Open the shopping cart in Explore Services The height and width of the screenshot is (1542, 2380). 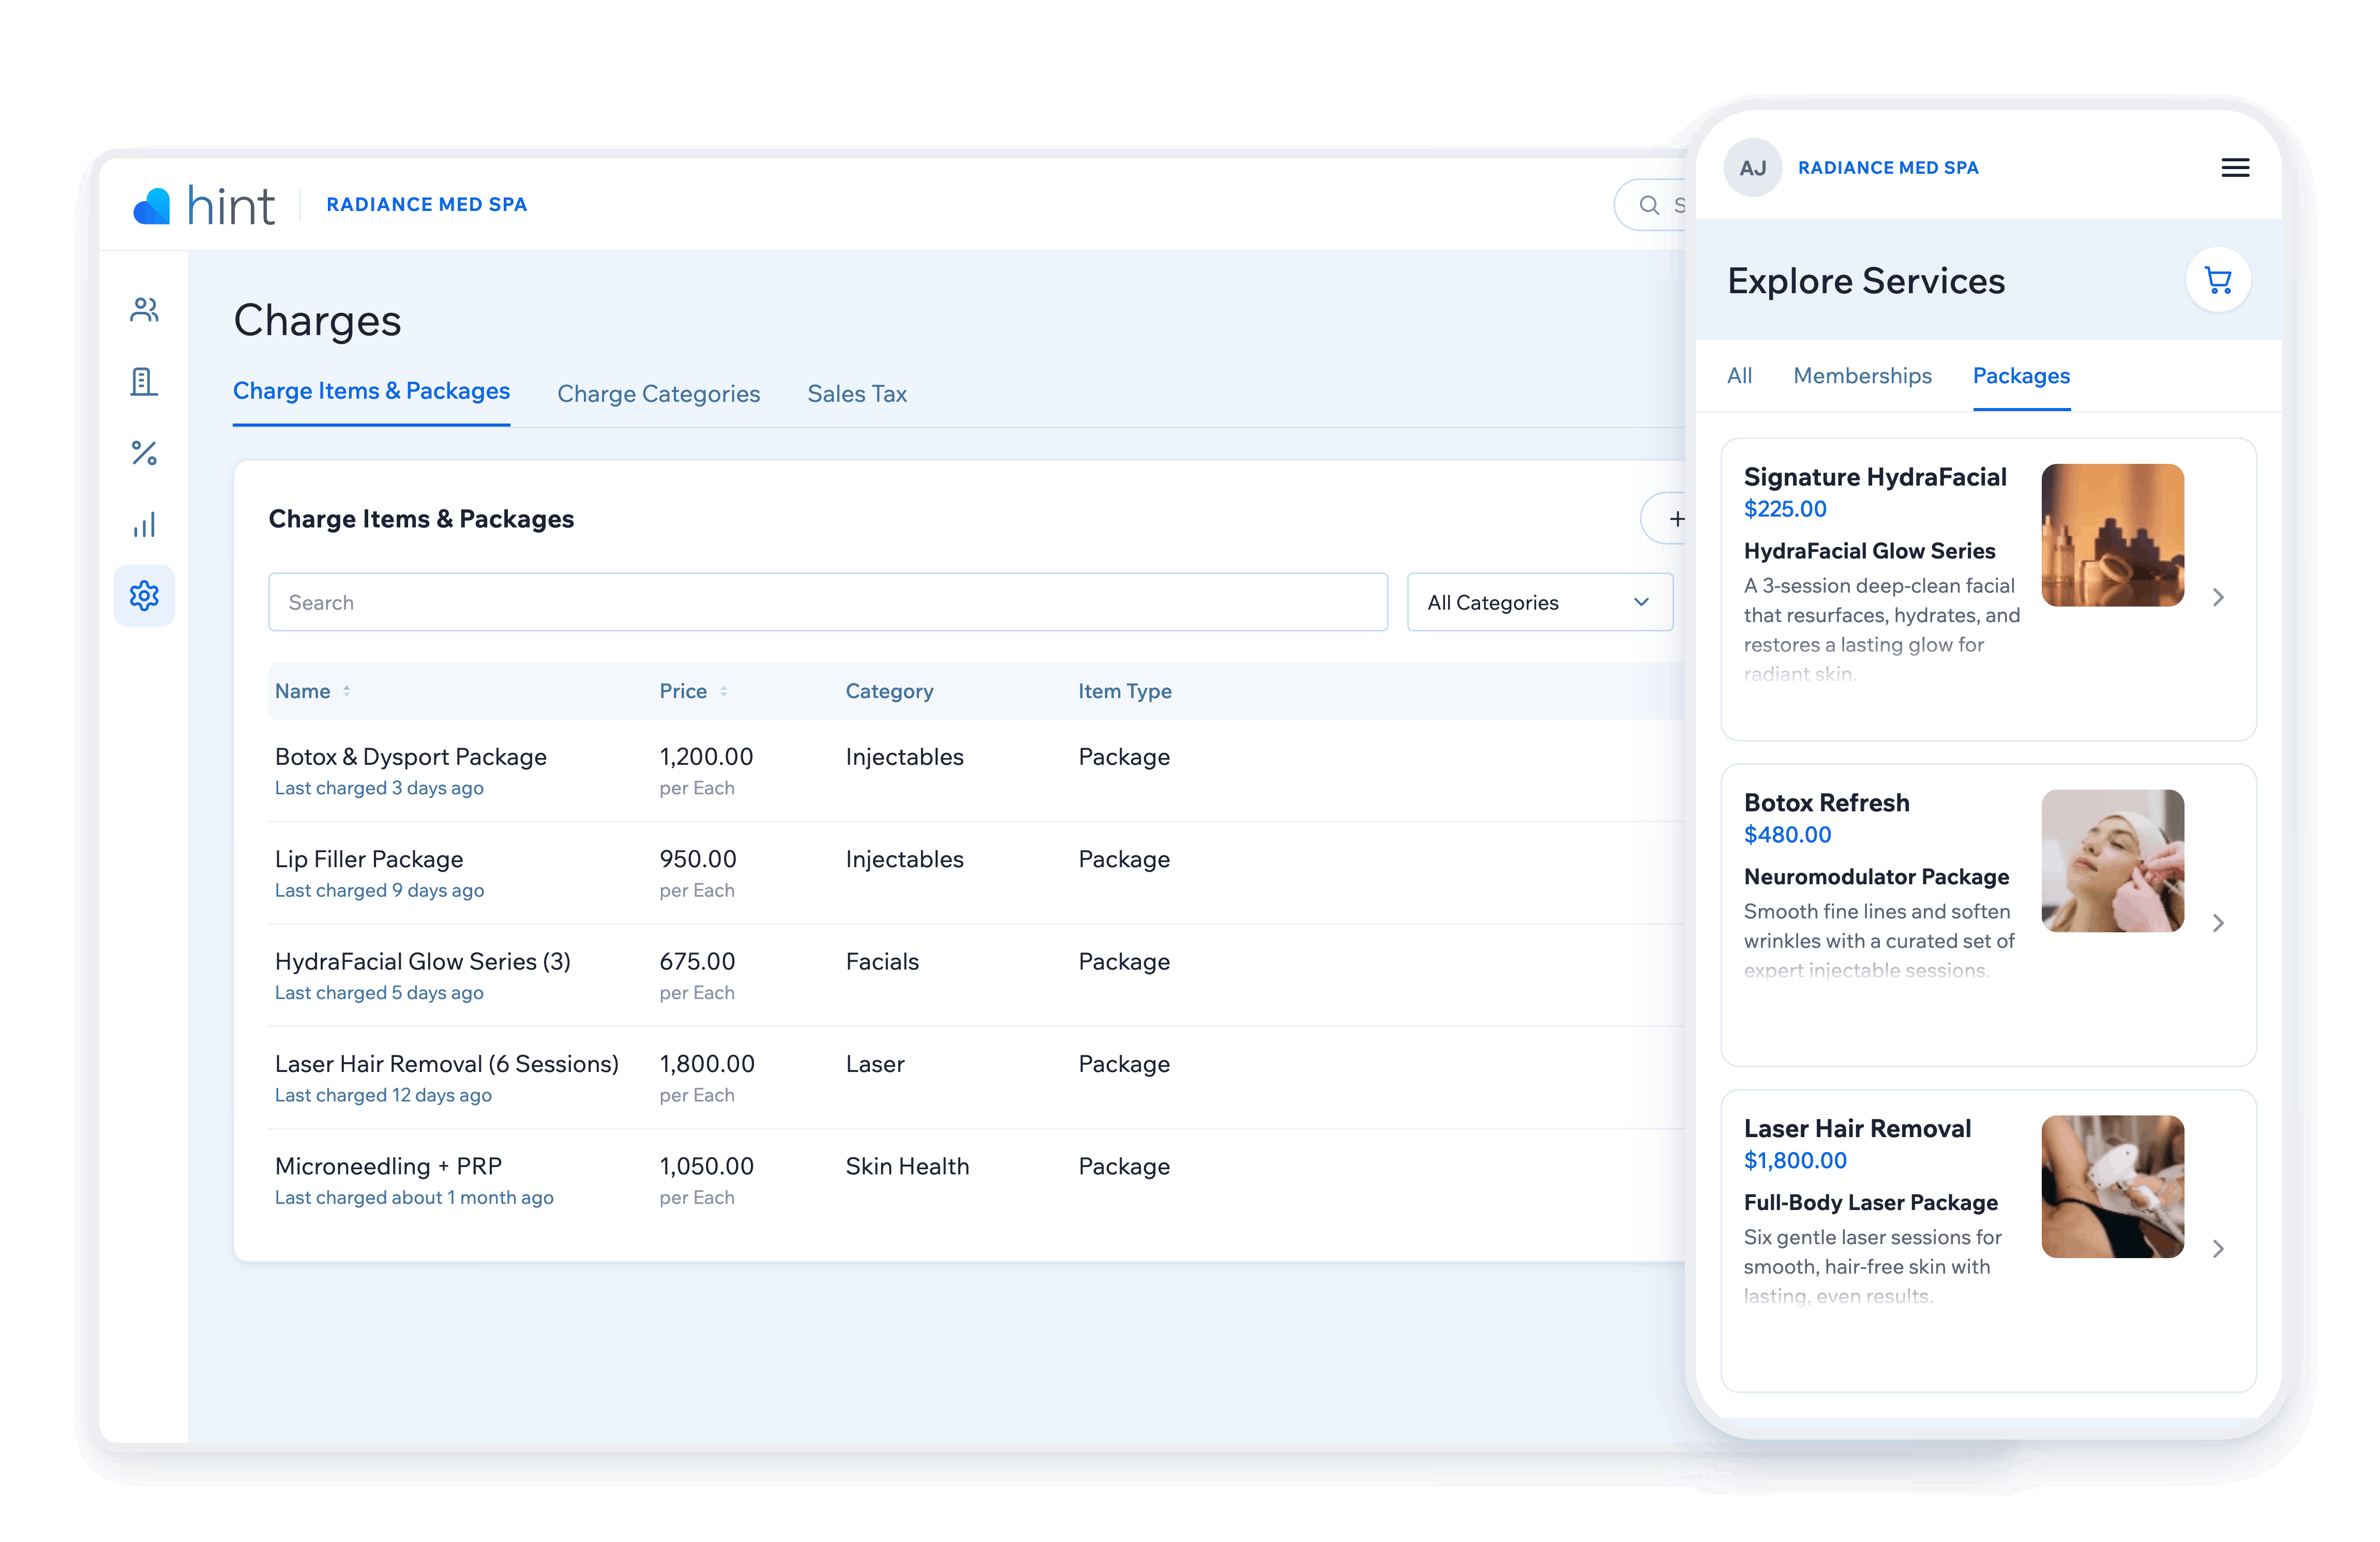pos(2218,280)
